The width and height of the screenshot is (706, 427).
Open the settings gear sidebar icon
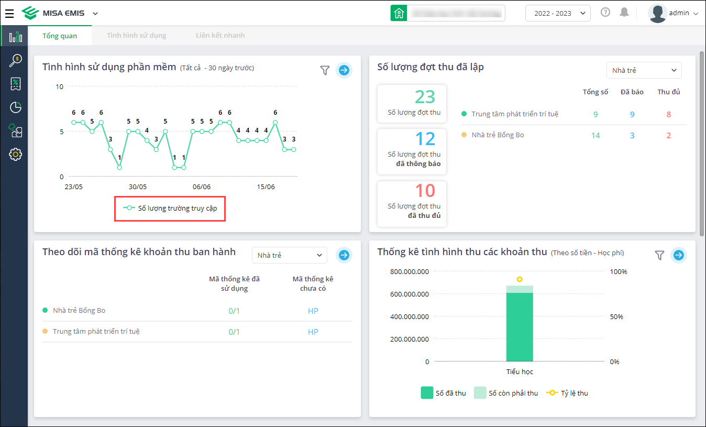click(15, 154)
